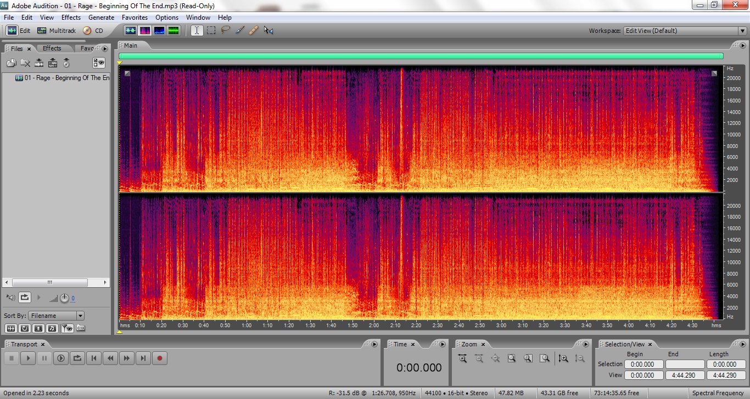Screen dimensions: 750x399
Task: Toggle show MIDI files filter
Action: click(52, 328)
